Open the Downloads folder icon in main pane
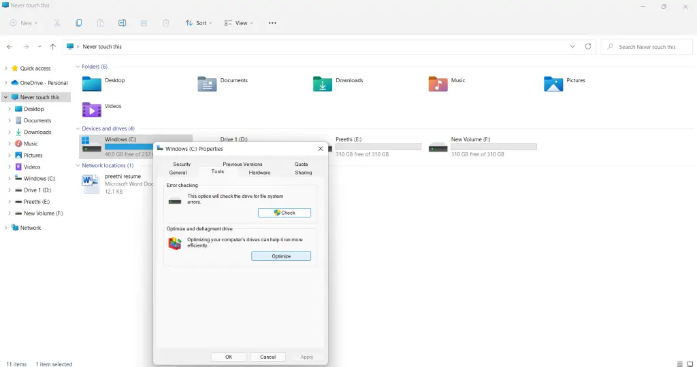 322,84
